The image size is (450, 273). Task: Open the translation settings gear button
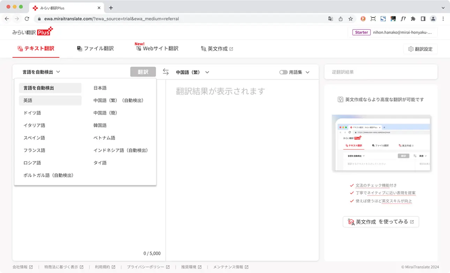coord(420,49)
